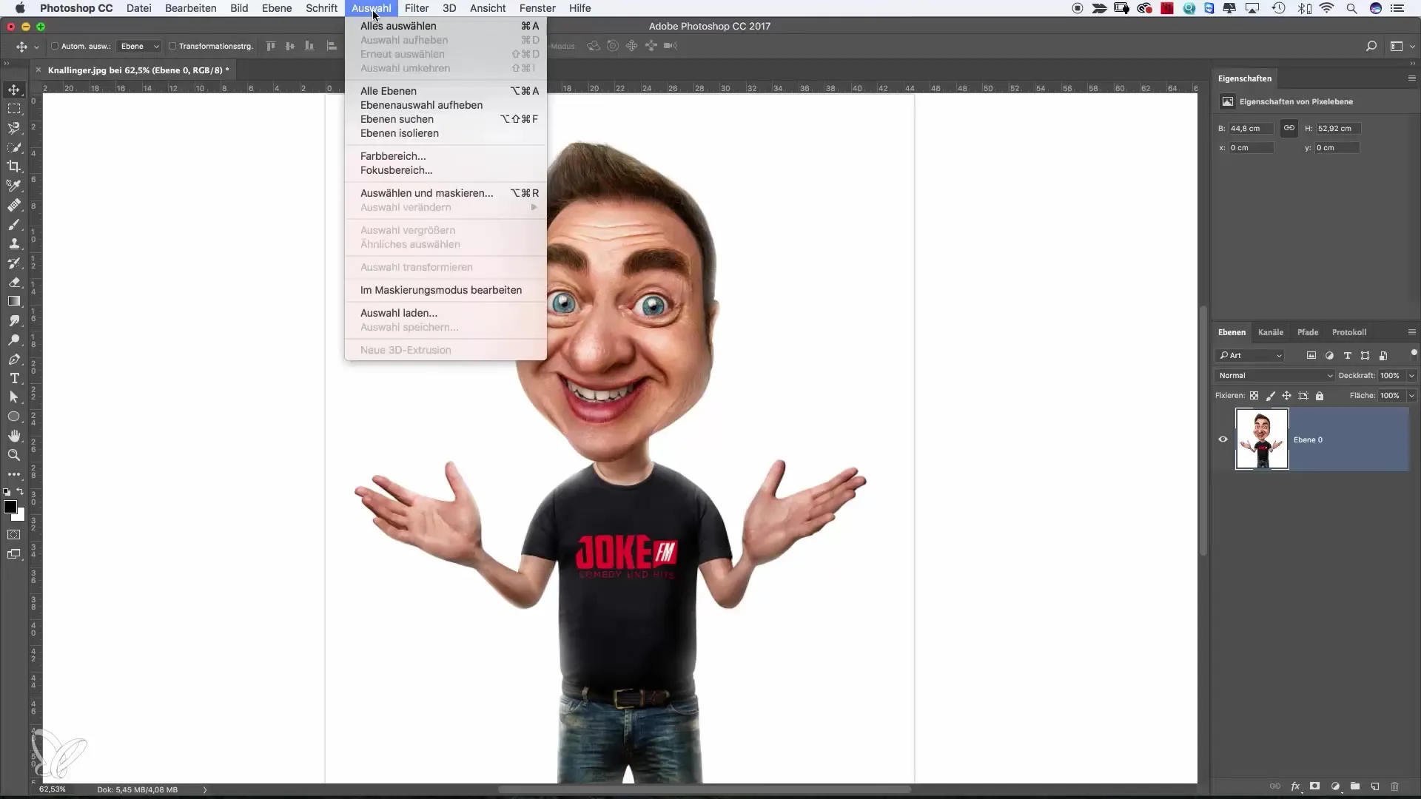Viewport: 1421px width, 799px height.
Task: Select the Brush tool
Action: point(14,224)
